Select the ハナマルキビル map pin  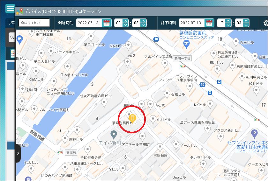click(51, 52)
